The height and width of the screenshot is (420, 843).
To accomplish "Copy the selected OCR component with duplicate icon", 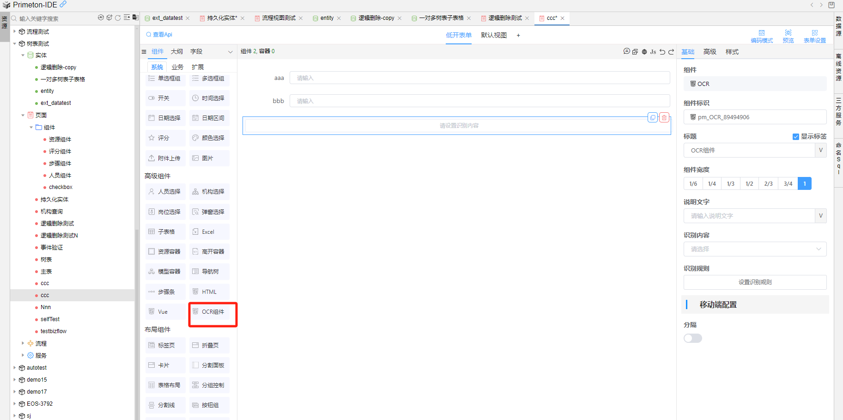I will point(653,118).
